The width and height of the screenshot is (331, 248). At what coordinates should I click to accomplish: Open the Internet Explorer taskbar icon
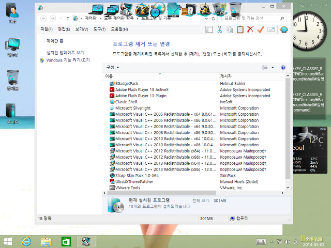(26, 241)
